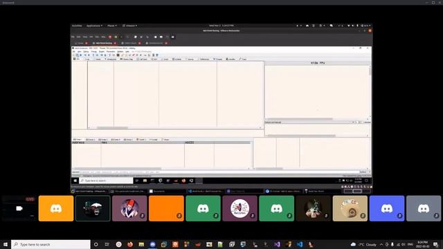Select participant tile with round white logo avatar
Viewport: 443px width, 249px height.
coord(240,208)
